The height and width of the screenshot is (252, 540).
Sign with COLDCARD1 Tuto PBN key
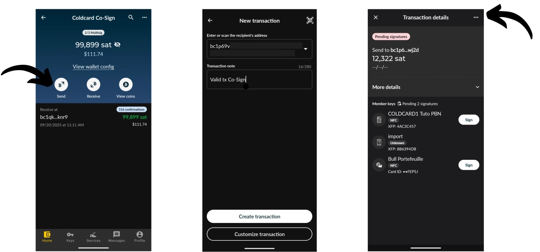coord(469,120)
